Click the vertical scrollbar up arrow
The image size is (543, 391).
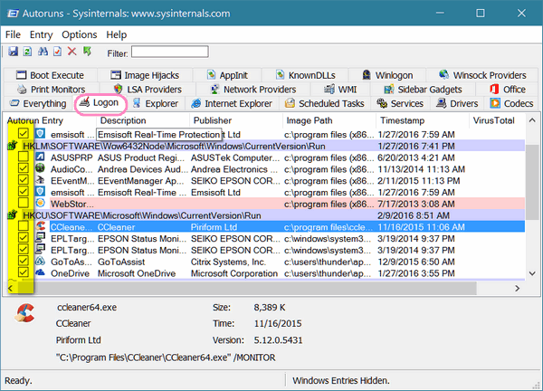532,120
